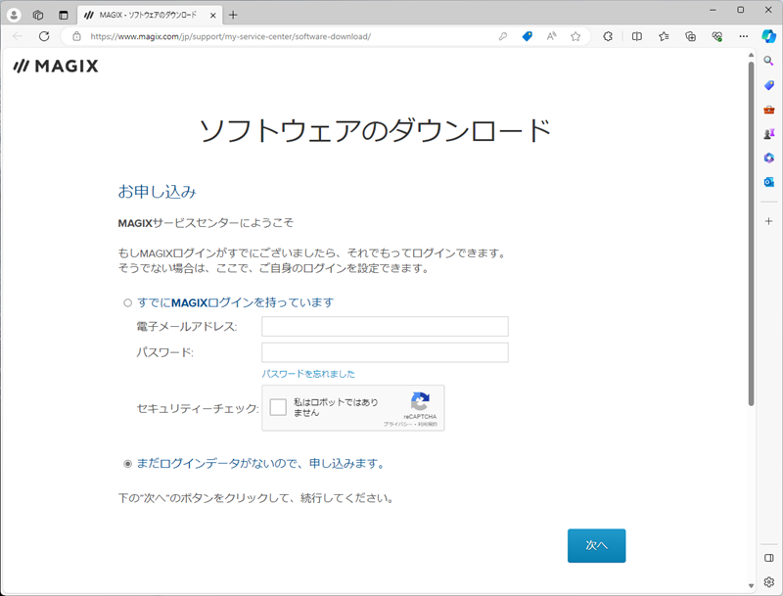Open the reCAPTCHA privacy link
Screen dimensions: 783x596
397,425
